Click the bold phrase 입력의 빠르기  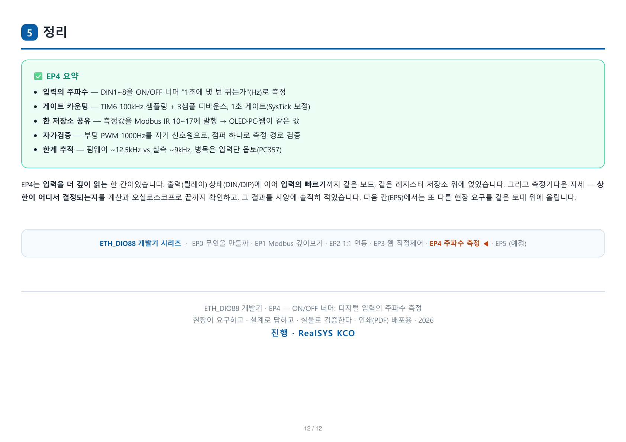(x=303, y=184)
